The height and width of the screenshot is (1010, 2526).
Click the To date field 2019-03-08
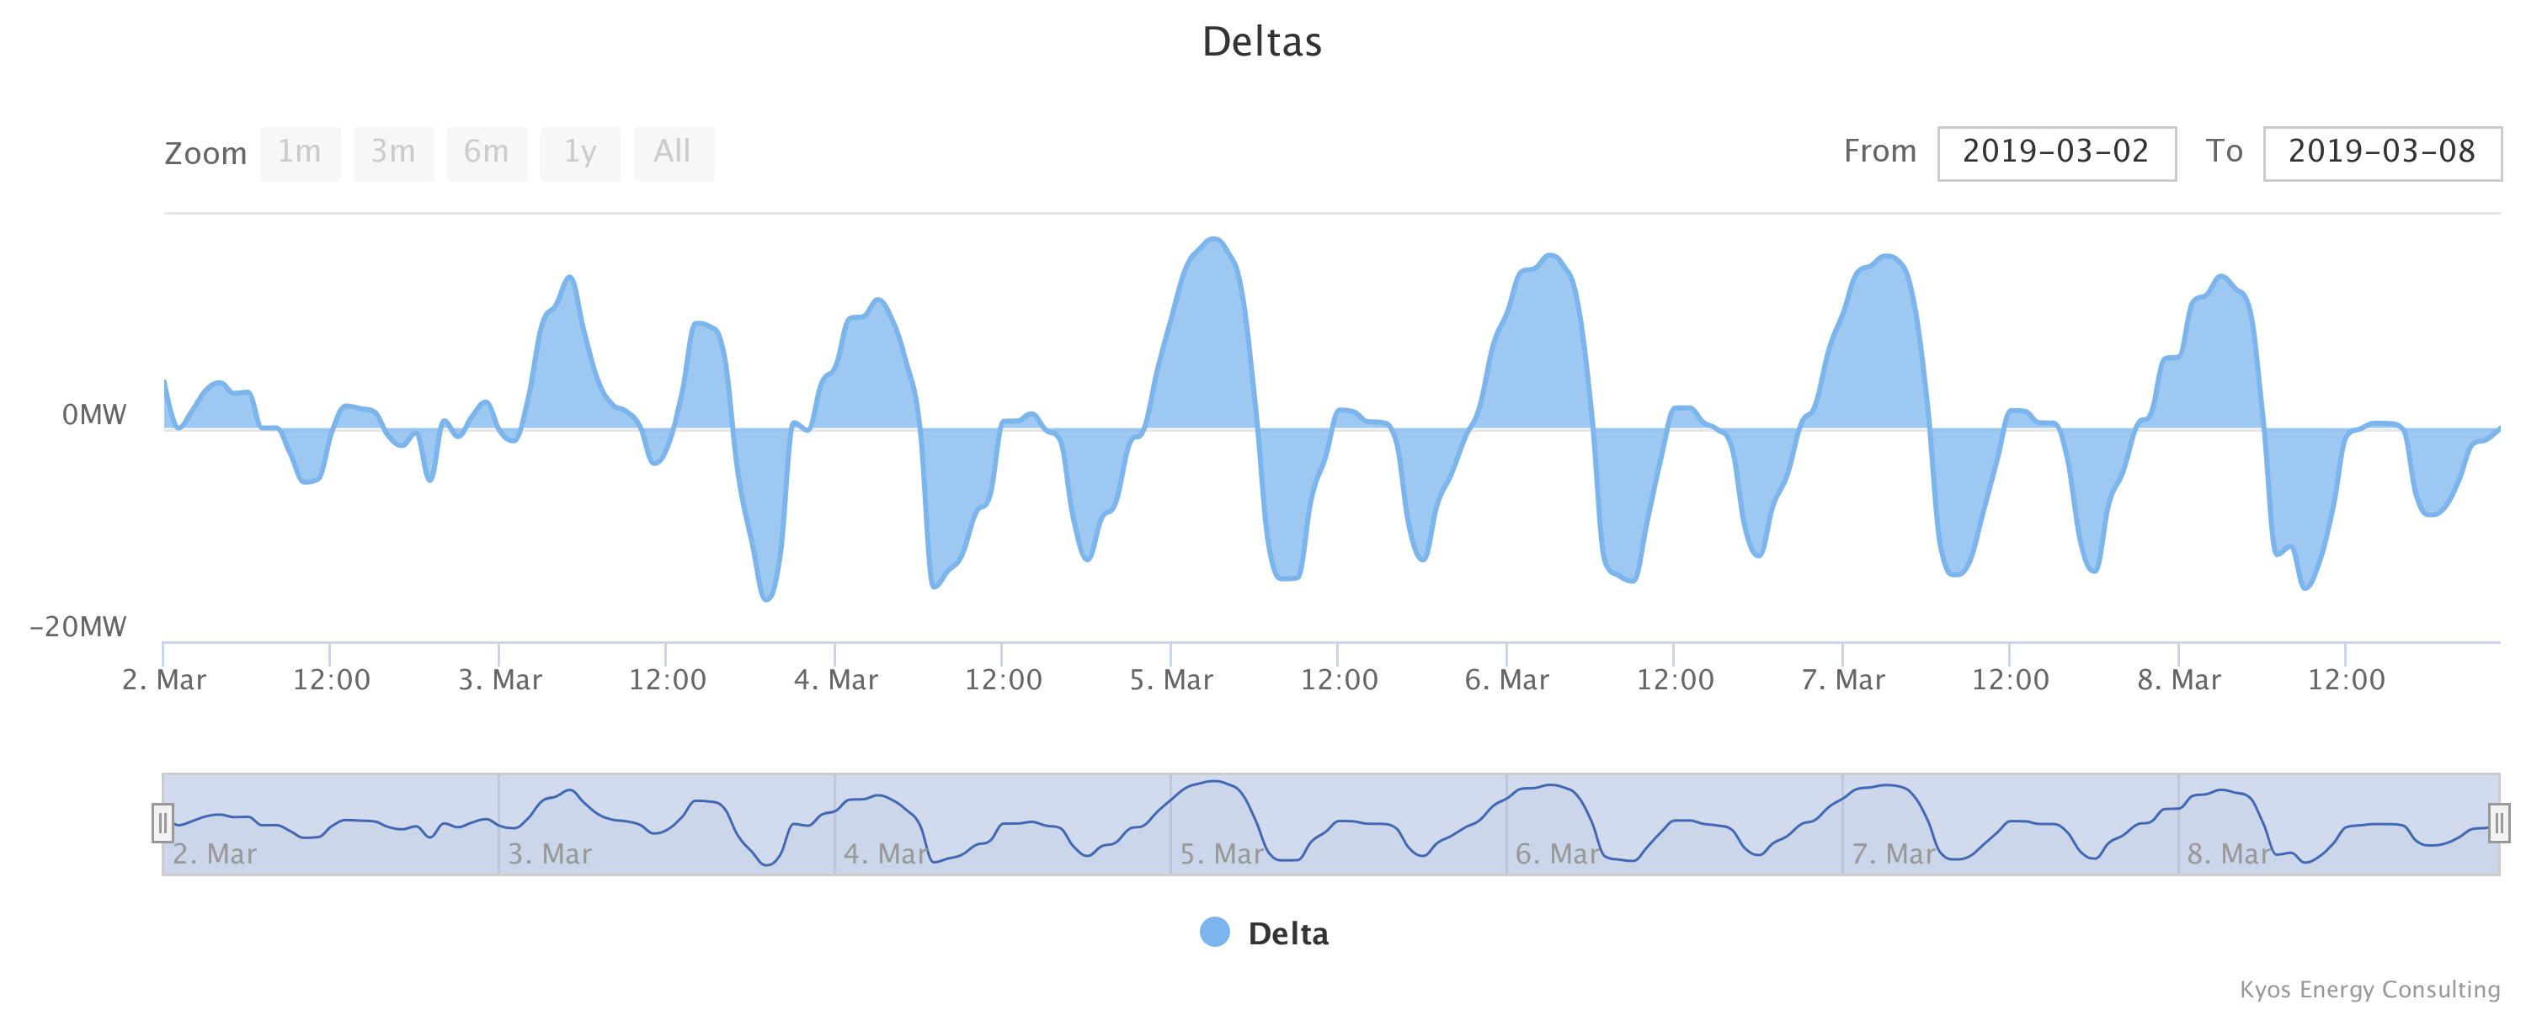click(x=2382, y=153)
